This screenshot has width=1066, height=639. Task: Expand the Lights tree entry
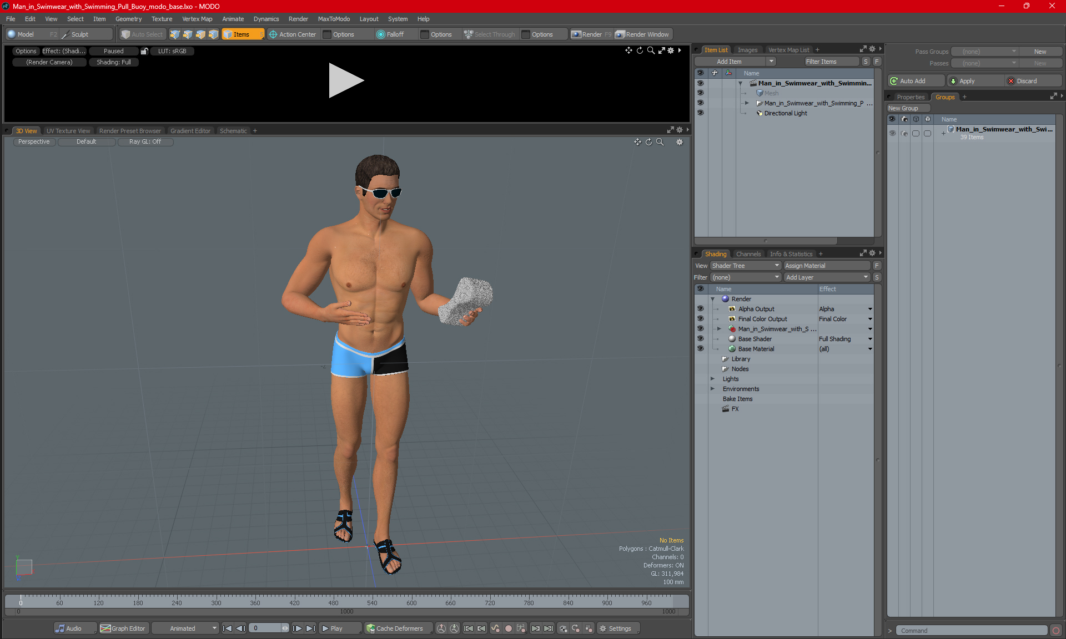click(712, 379)
